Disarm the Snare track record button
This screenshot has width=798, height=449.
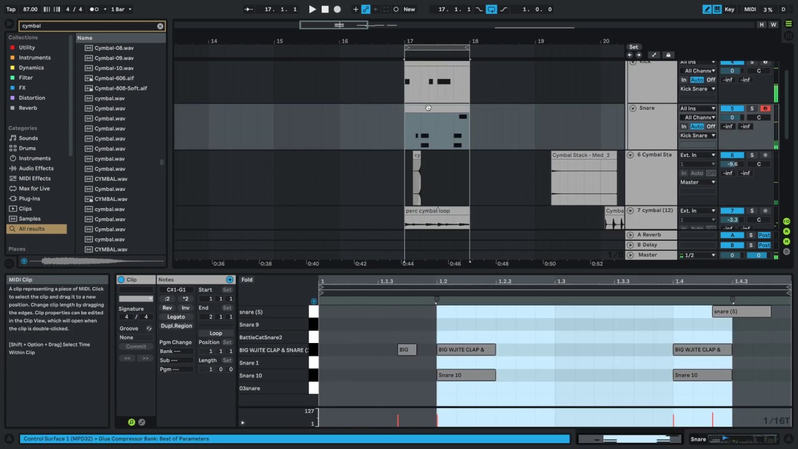[765, 109]
